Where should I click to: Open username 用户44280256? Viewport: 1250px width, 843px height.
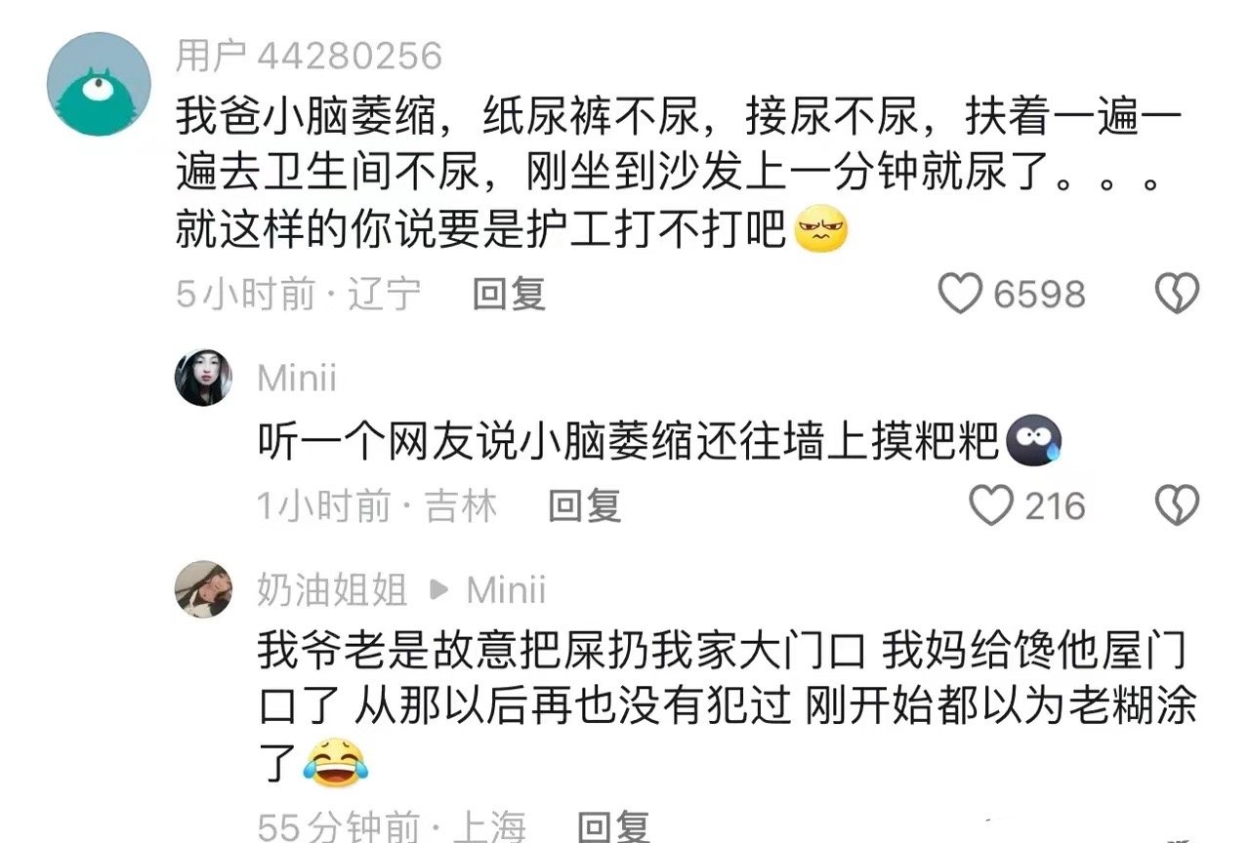[309, 56]
